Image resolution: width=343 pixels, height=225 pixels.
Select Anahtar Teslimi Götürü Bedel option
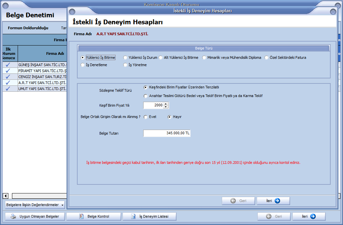(146, 96)
